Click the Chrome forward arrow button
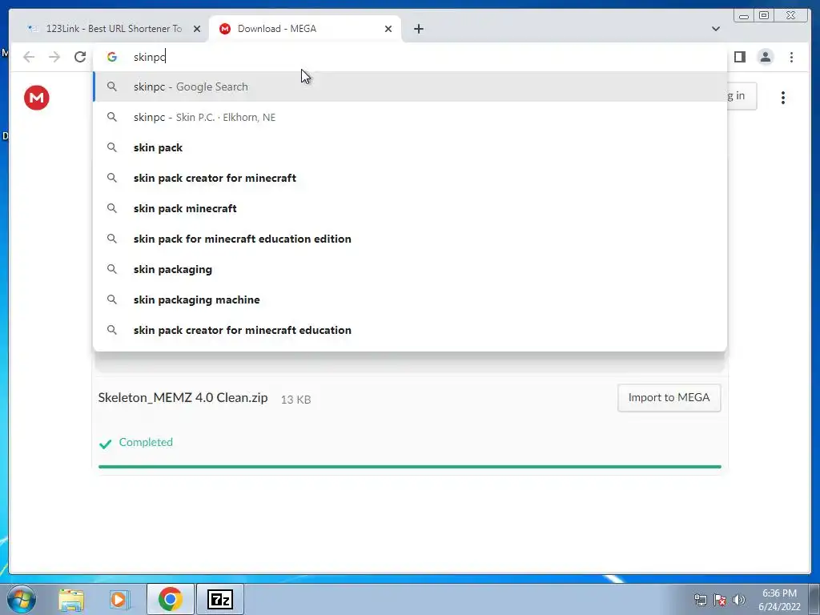The height and width of the screenshot is (615, 820). (54, 57)
